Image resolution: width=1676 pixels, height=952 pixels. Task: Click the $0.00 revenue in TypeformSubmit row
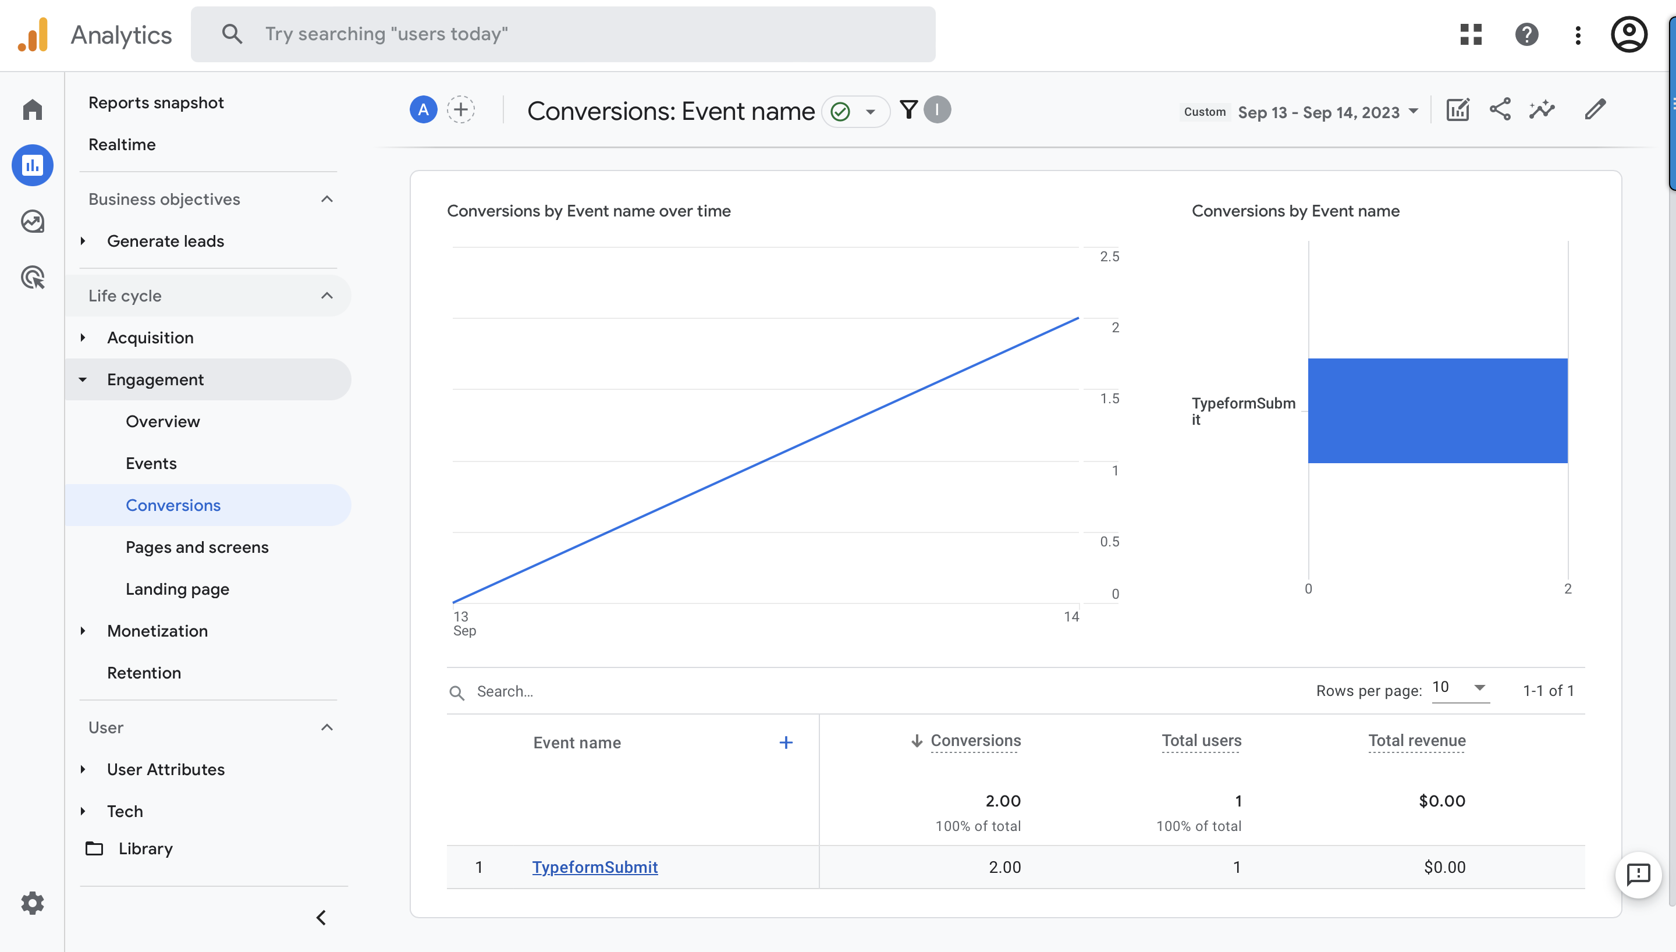click(1444, 867)
